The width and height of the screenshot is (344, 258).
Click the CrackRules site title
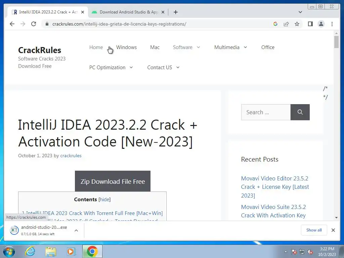point(40,50)
